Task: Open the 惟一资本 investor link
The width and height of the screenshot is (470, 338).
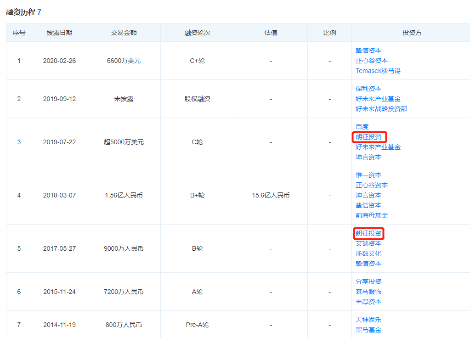Action: 368,175
